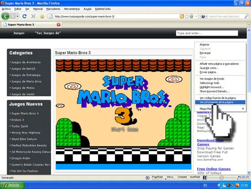Choose Guardar como... in context menu
Viewport: 251px width, 189px height.
[220, 68]
